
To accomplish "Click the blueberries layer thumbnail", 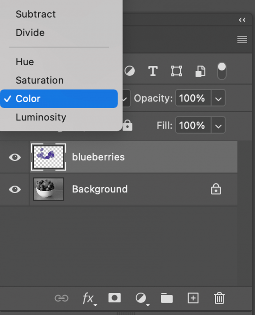I will [48, 157].
